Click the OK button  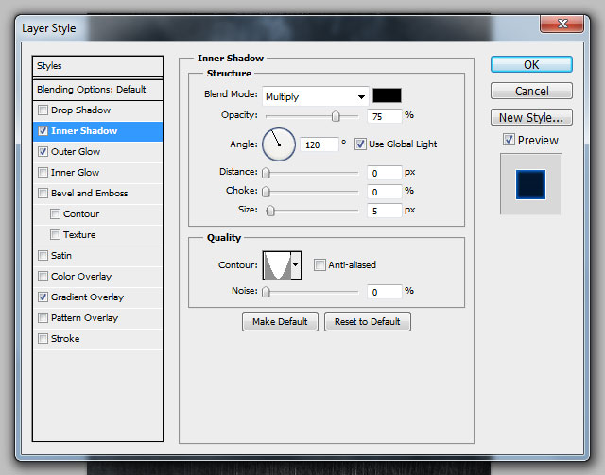tap(531, 65)
